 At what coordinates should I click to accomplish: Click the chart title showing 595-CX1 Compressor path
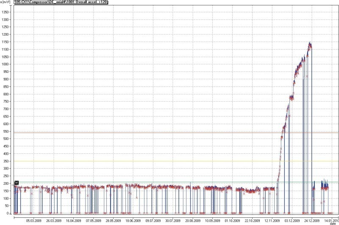tap(61, 3)
